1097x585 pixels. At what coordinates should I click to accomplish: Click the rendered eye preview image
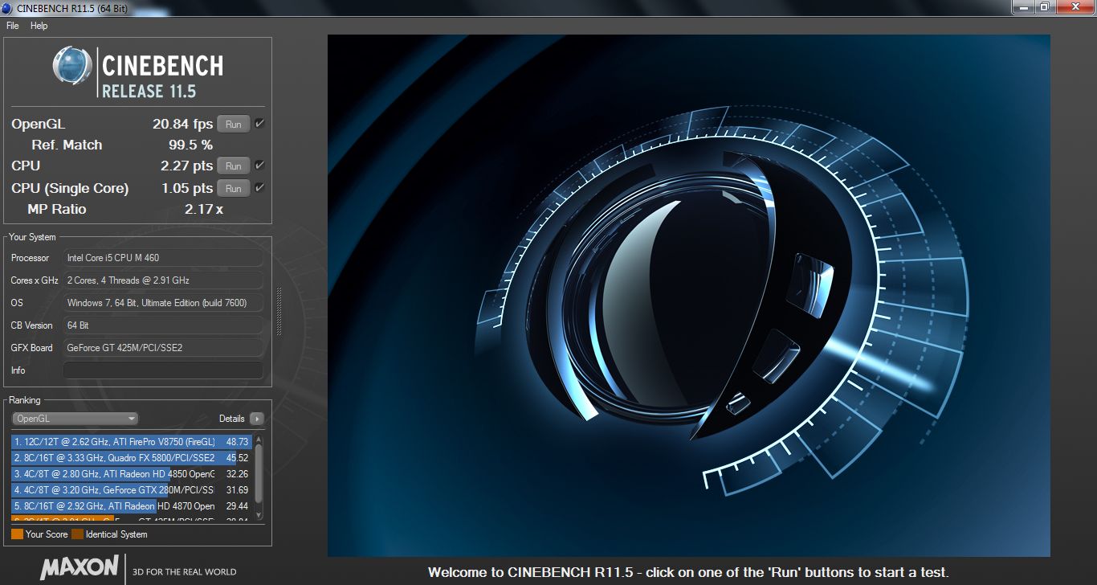pos(688,295)
